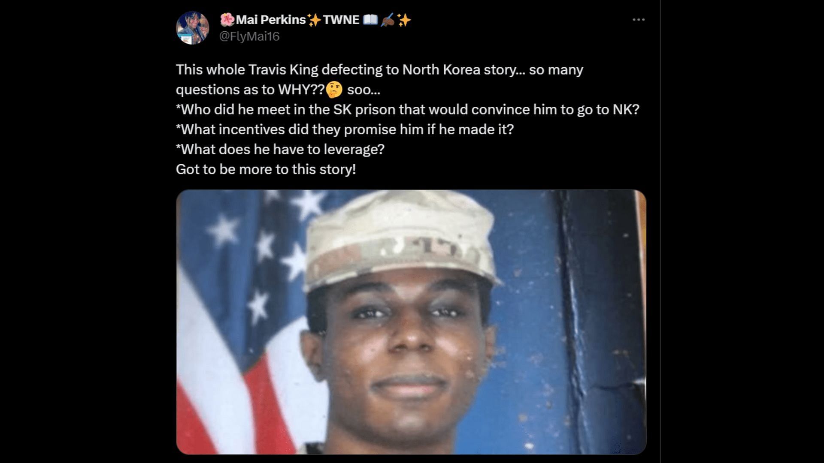Click the line 'Who did he meet in the SK prison'
Viewport: 824px width, 463px height.
click(408, 109)
